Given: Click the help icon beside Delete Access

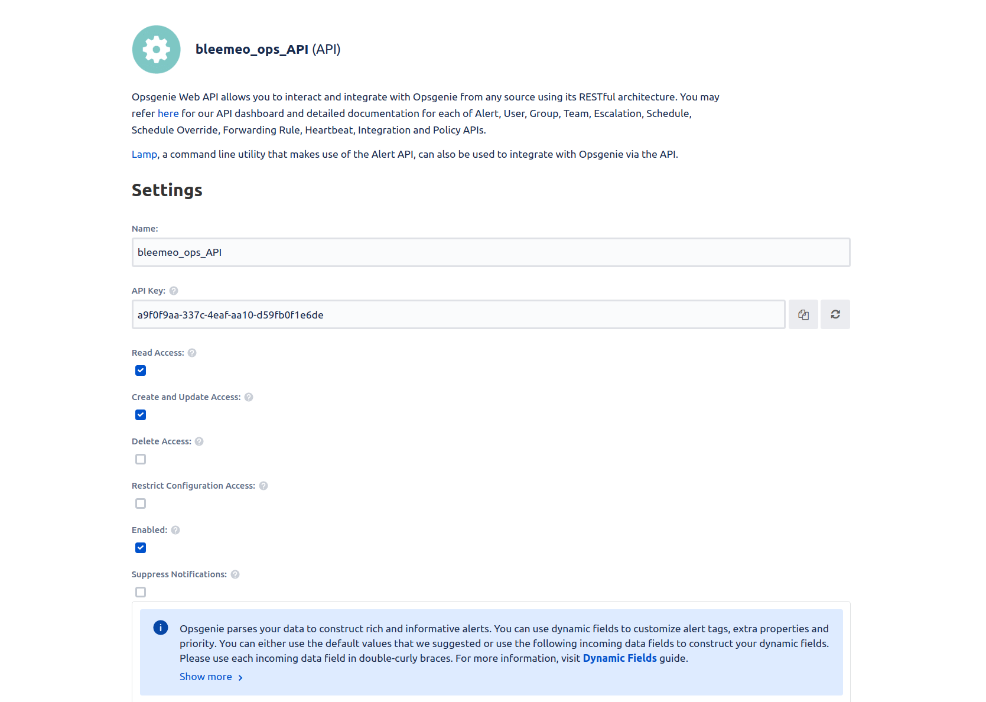Looking at the screenshot, I should [199, 441].
